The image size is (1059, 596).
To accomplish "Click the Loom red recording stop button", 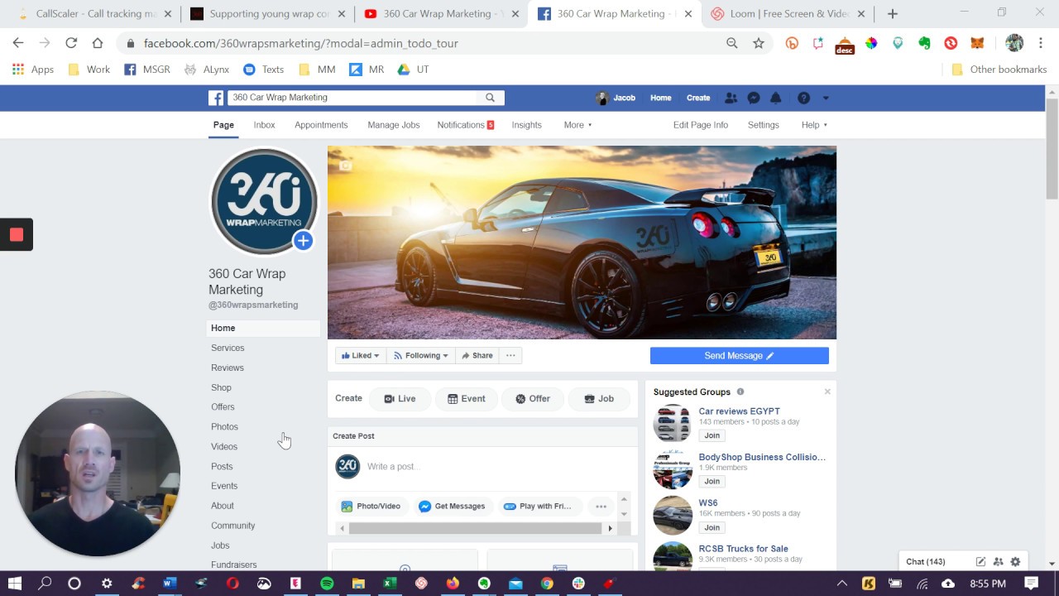I will [17, 234].
